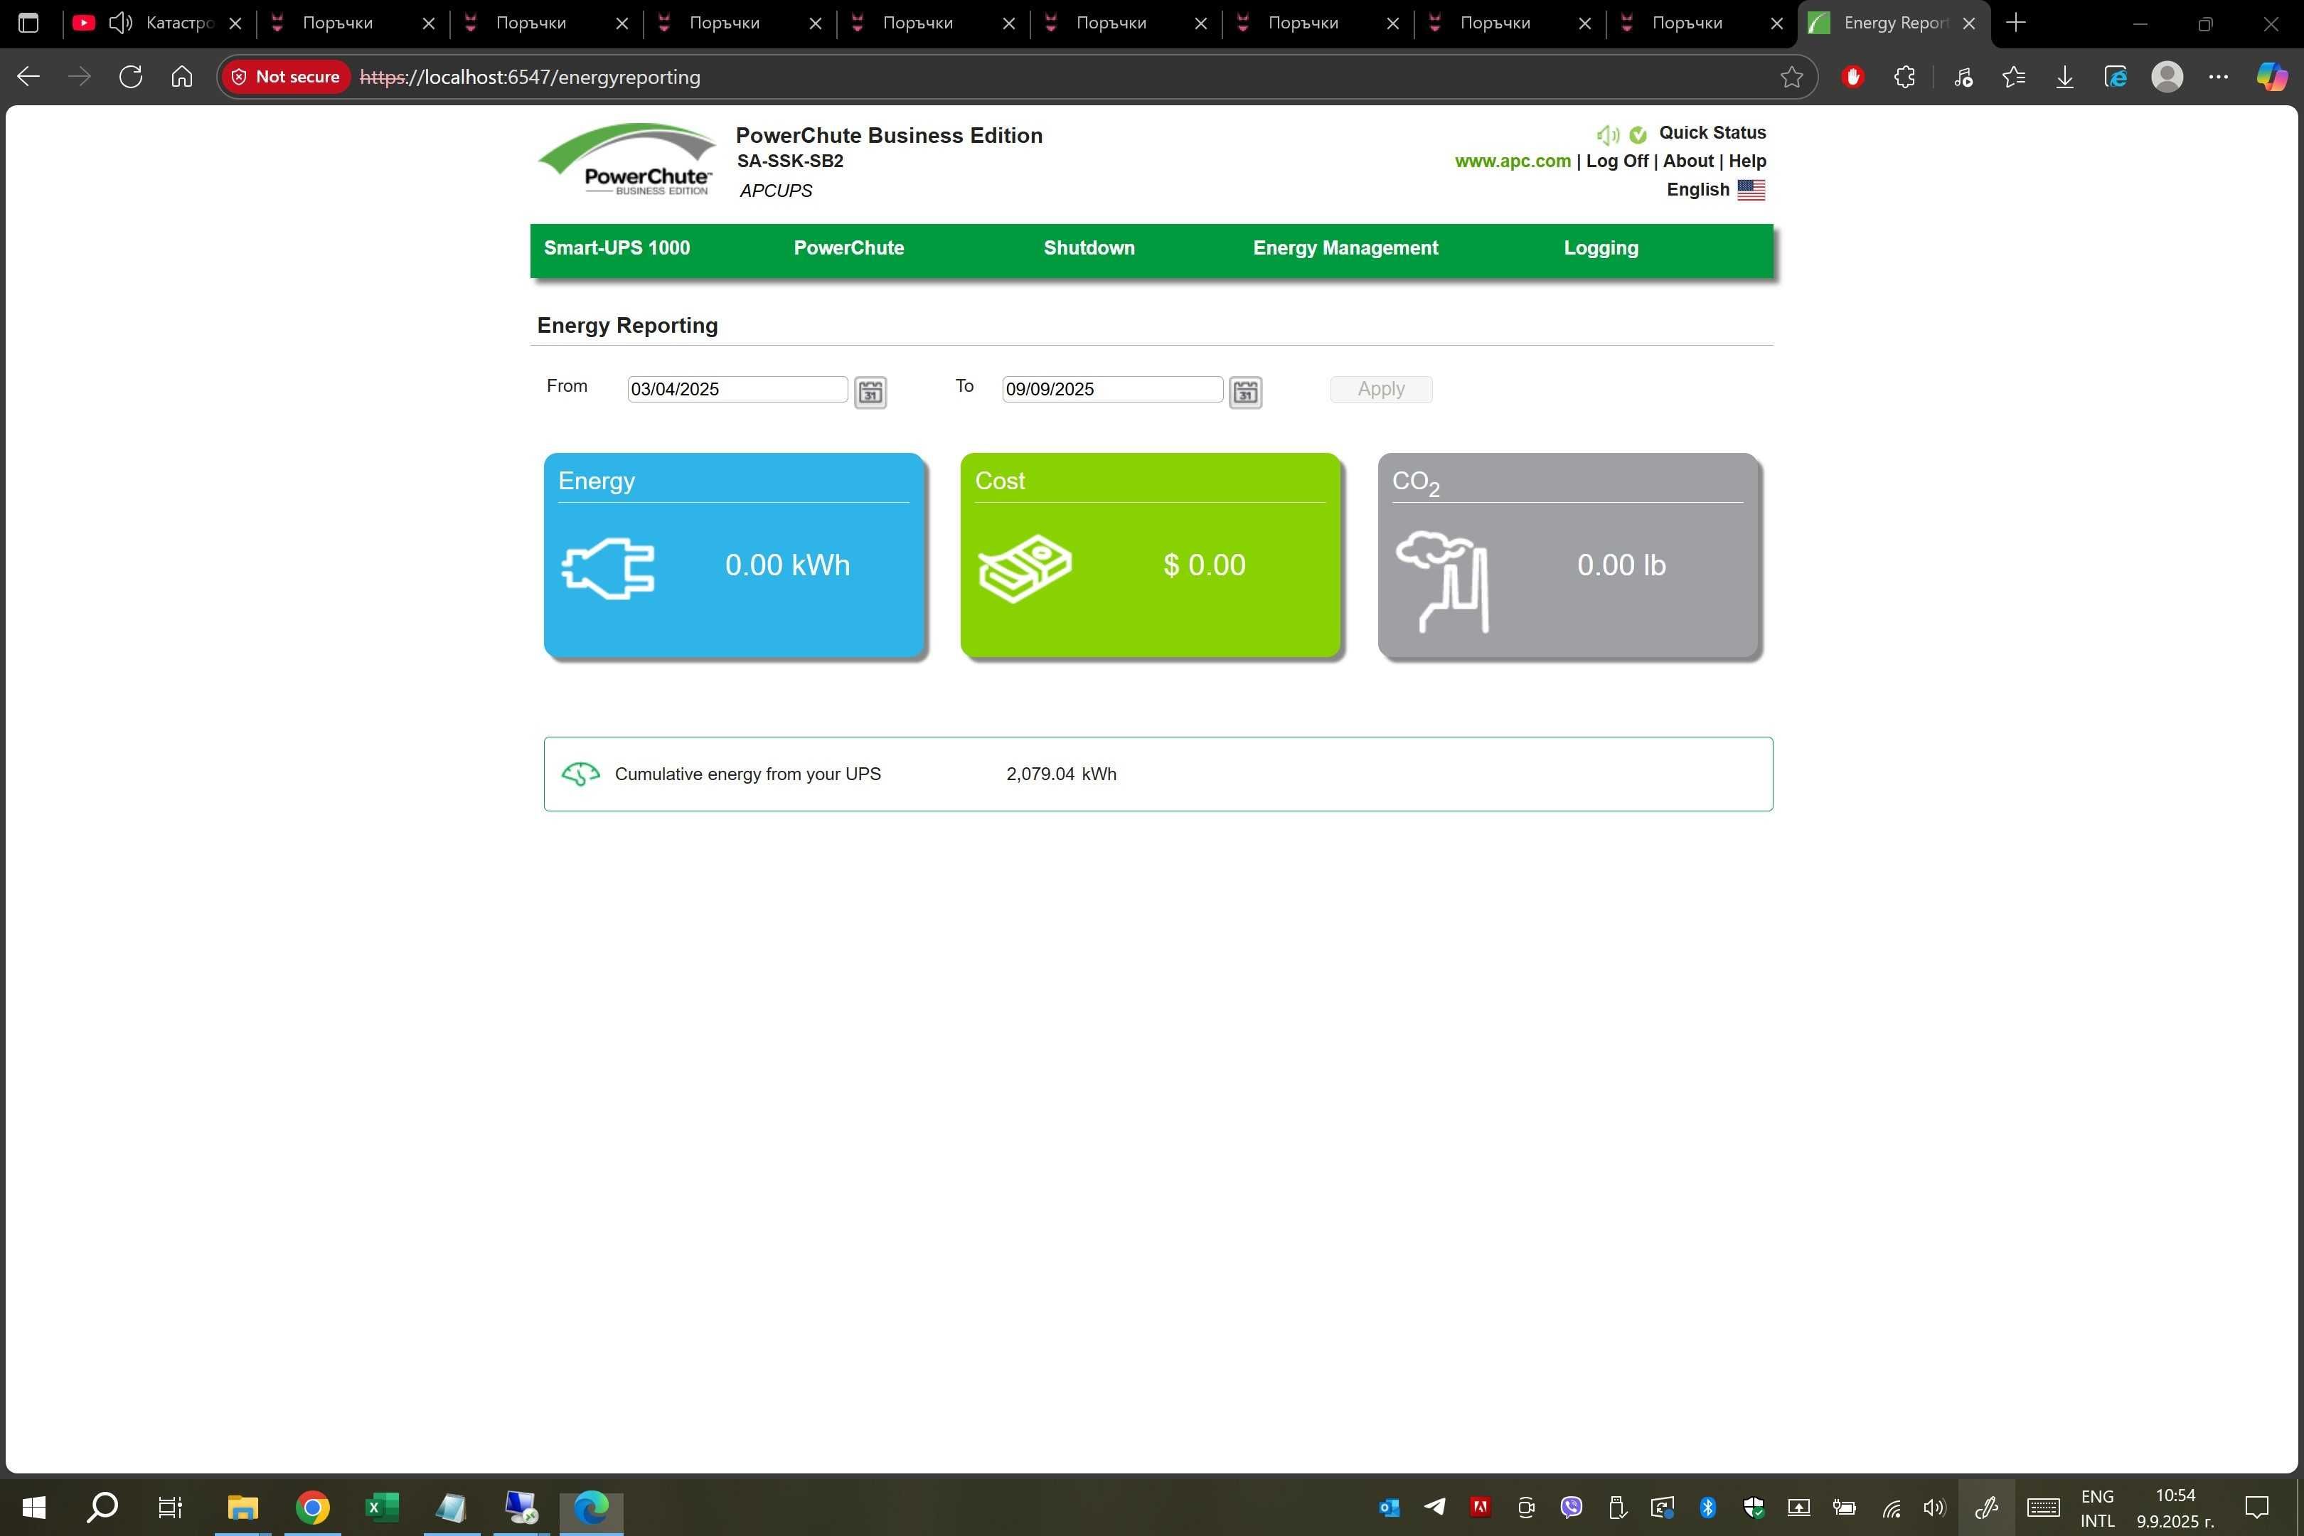Open File Explorer from taskbar
The width and height of the screenshot is (2304, 1536).
[x=242, y=1508]
